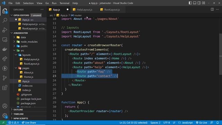Open index.css file in explorer
The image size is (222, 125).
(x=28, y=86)
